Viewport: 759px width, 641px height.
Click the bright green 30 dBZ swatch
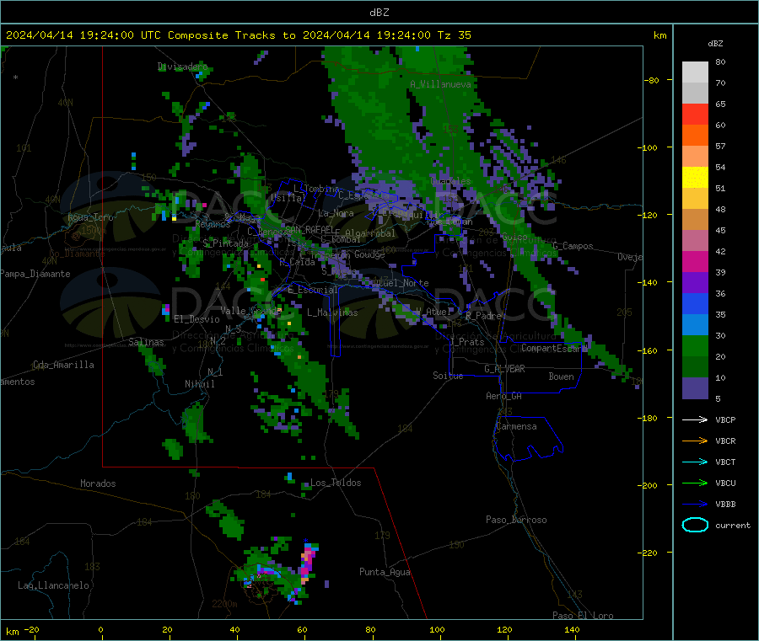(x=695, y=345)
